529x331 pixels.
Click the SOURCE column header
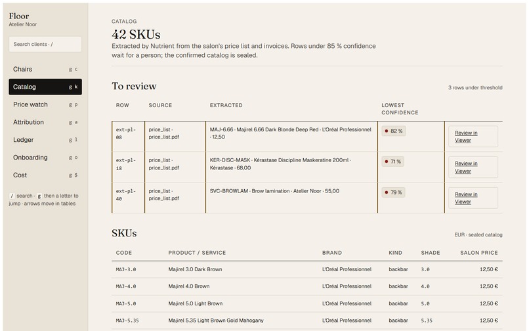pyautogui.click(x=160, y=105)
